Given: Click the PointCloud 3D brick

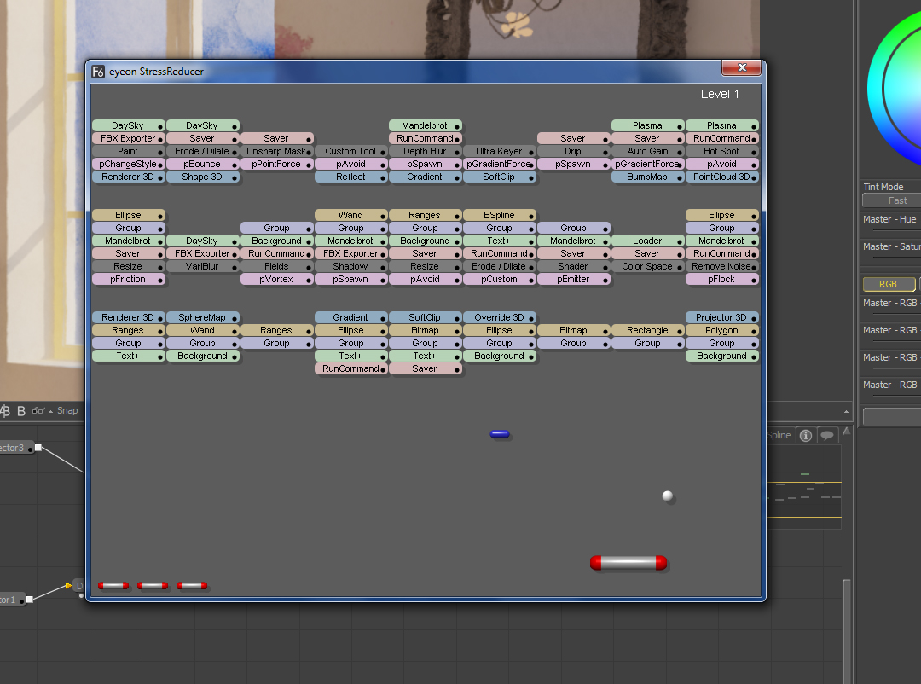Looking at the screenshot, I should (722, 177).
